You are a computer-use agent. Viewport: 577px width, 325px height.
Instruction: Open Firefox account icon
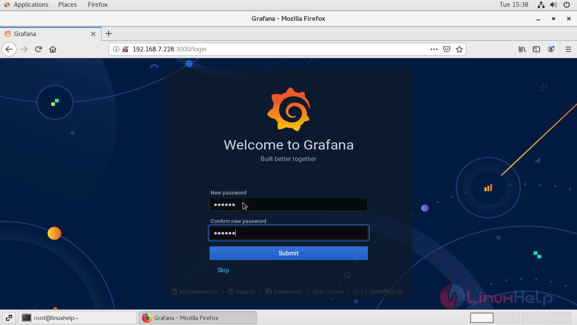pyautogui.click(x=551, y=49)
